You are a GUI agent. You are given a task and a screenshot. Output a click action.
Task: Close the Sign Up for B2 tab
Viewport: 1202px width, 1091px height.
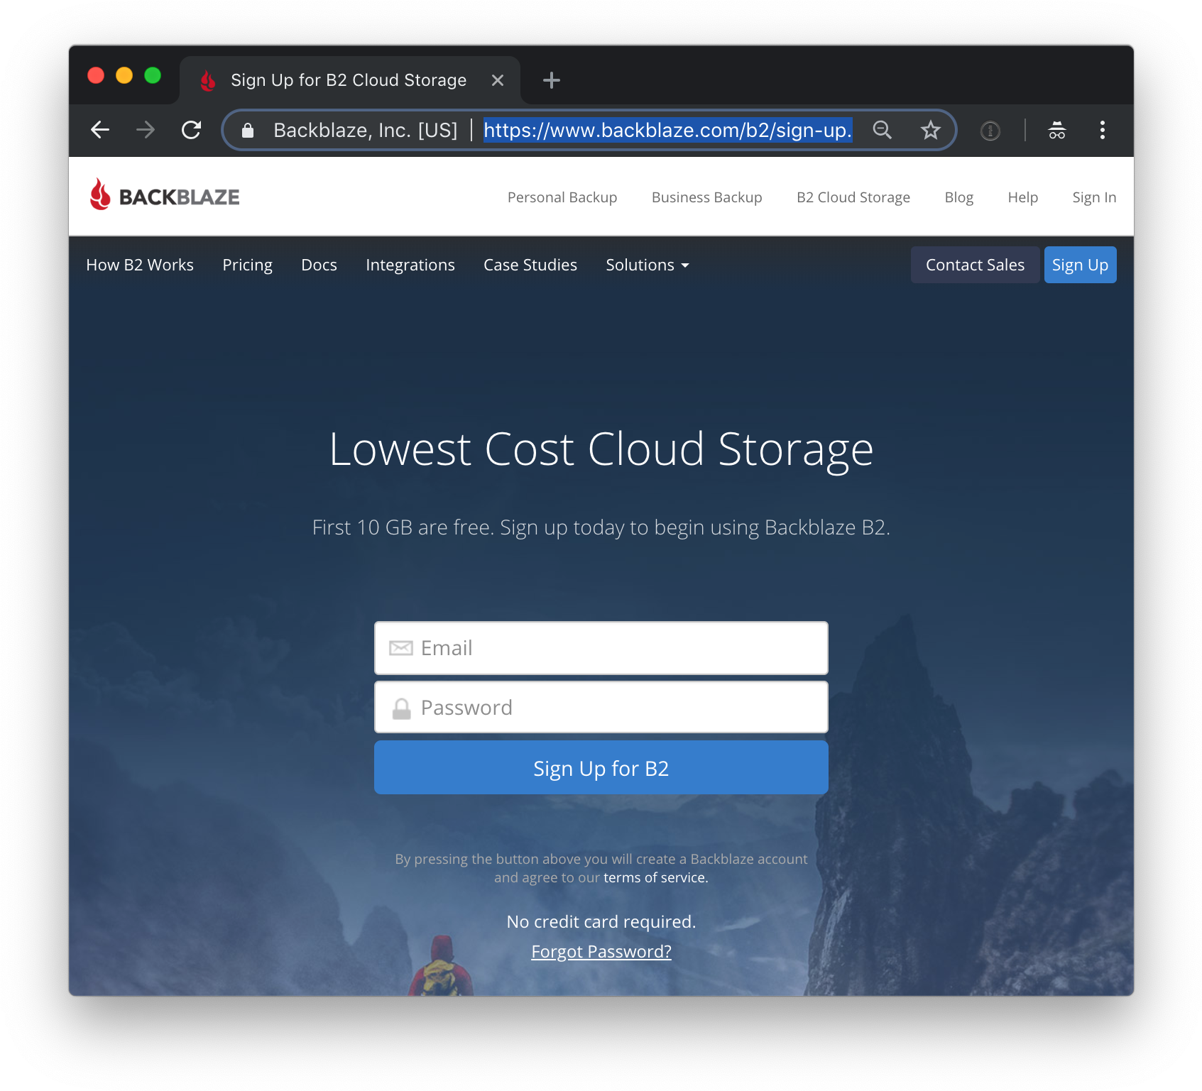pos(498,80)
